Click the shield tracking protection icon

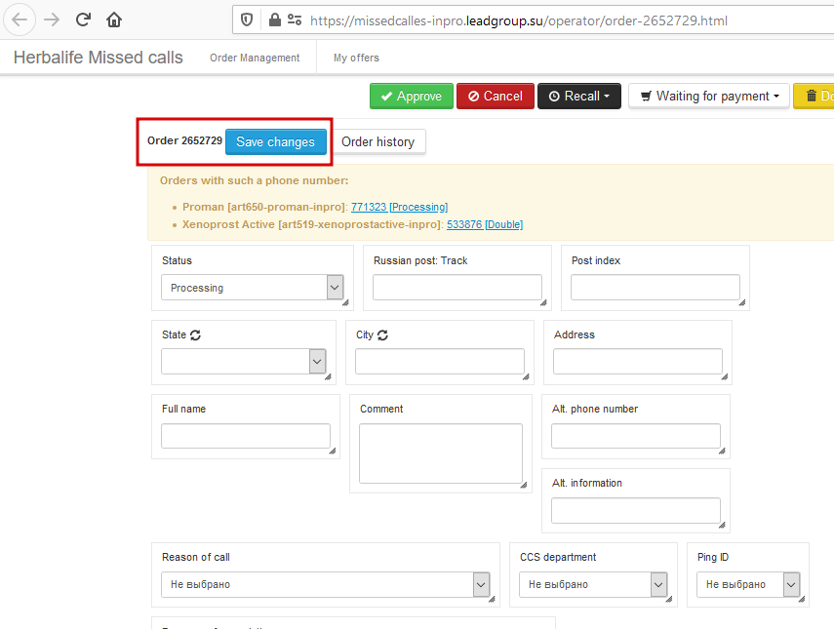click(x=247, y=20)
